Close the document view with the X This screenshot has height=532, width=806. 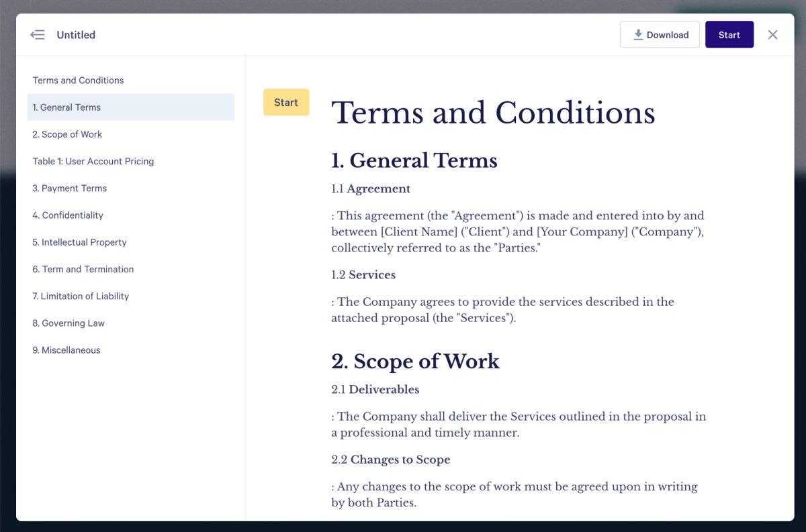pyautogui.click(x=772, y=34)
